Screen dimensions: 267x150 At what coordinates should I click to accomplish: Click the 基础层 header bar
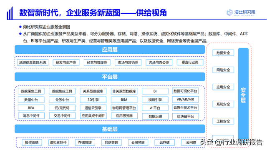click(110, 129)
